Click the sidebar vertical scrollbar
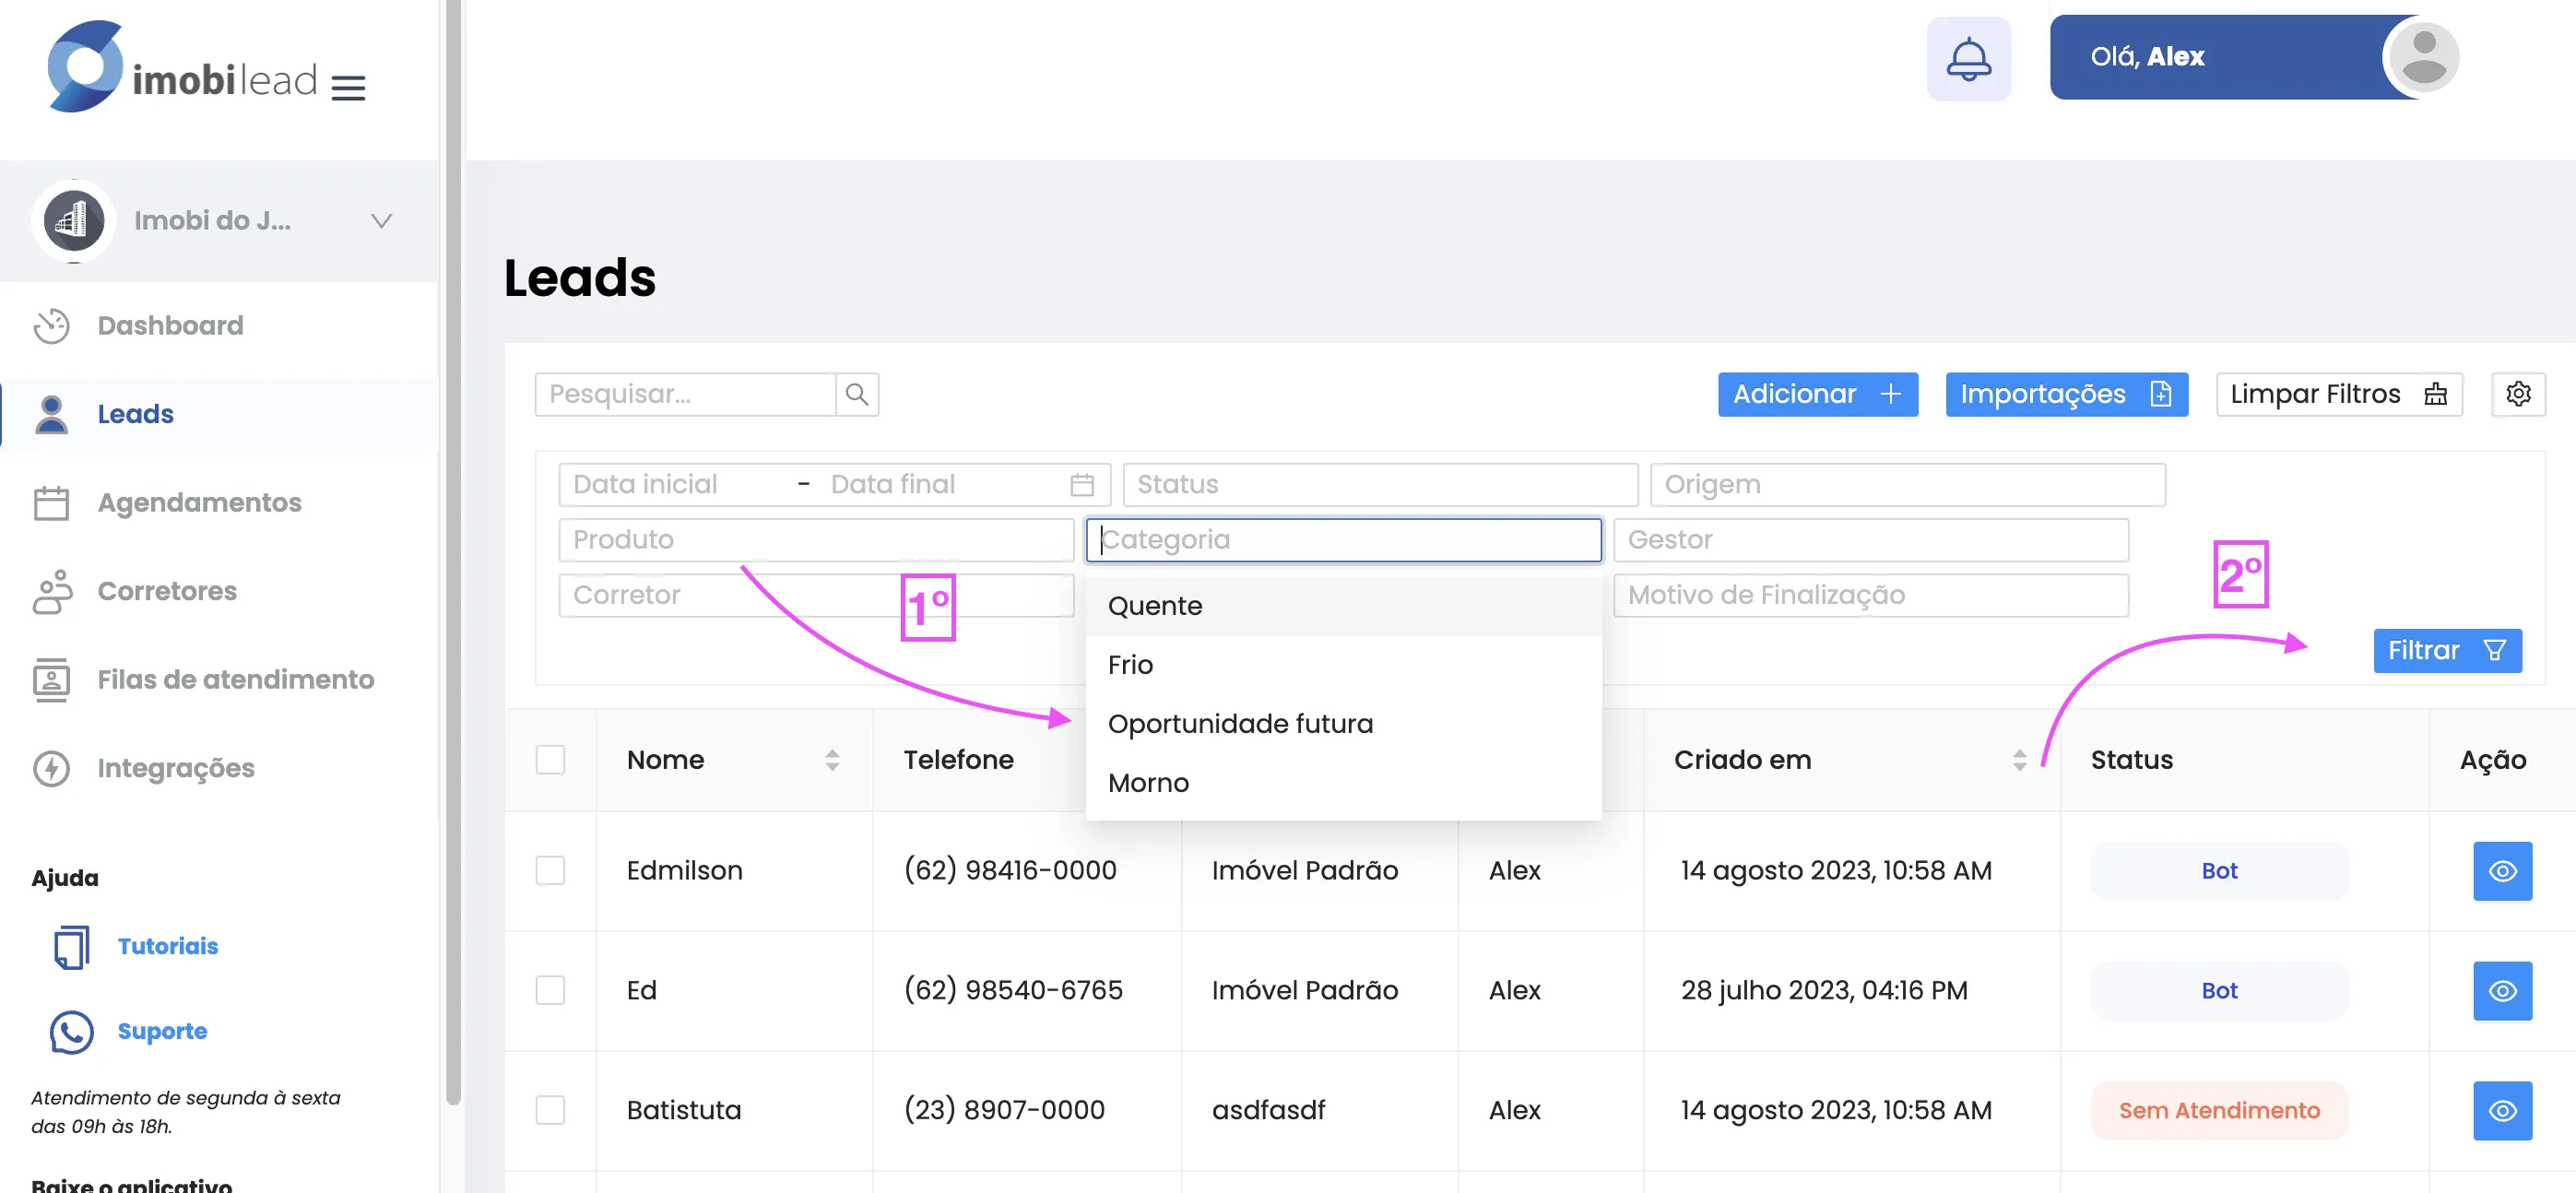Image resolution: width=2576 pixels, height=1193 pixels. 453,550
